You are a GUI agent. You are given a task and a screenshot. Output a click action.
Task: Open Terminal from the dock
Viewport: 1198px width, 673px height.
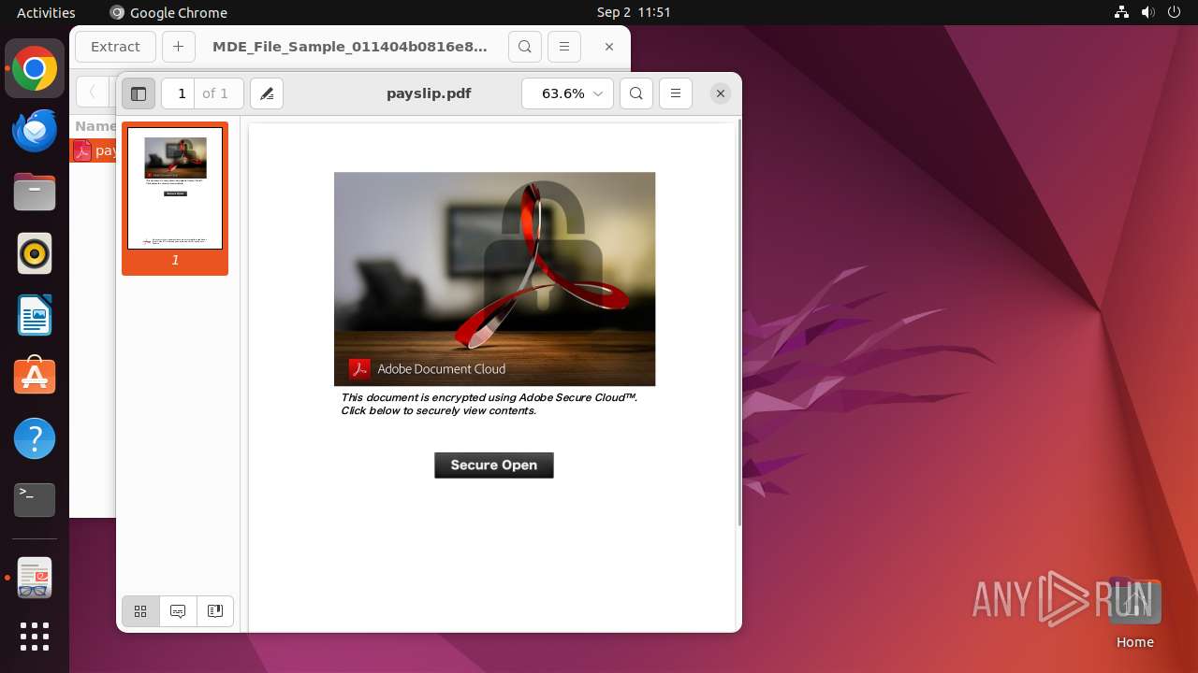pos(35,500)
